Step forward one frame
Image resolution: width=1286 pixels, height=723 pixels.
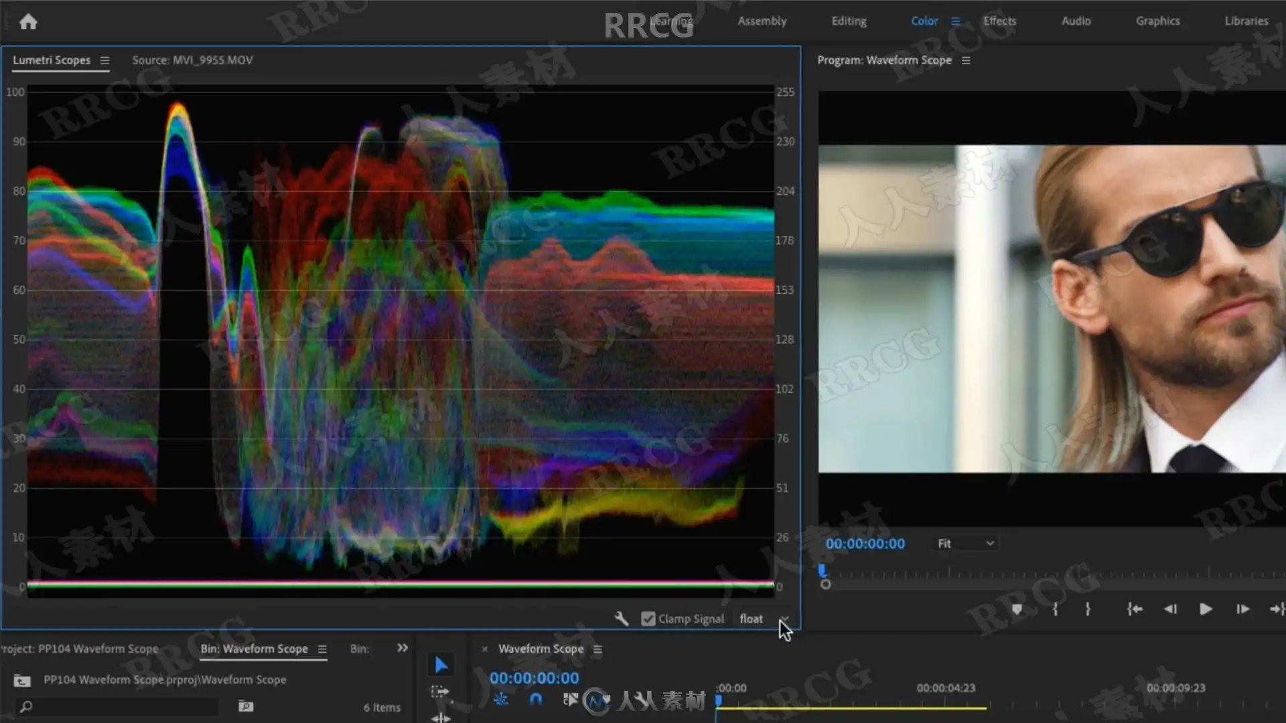[1242, 609]
